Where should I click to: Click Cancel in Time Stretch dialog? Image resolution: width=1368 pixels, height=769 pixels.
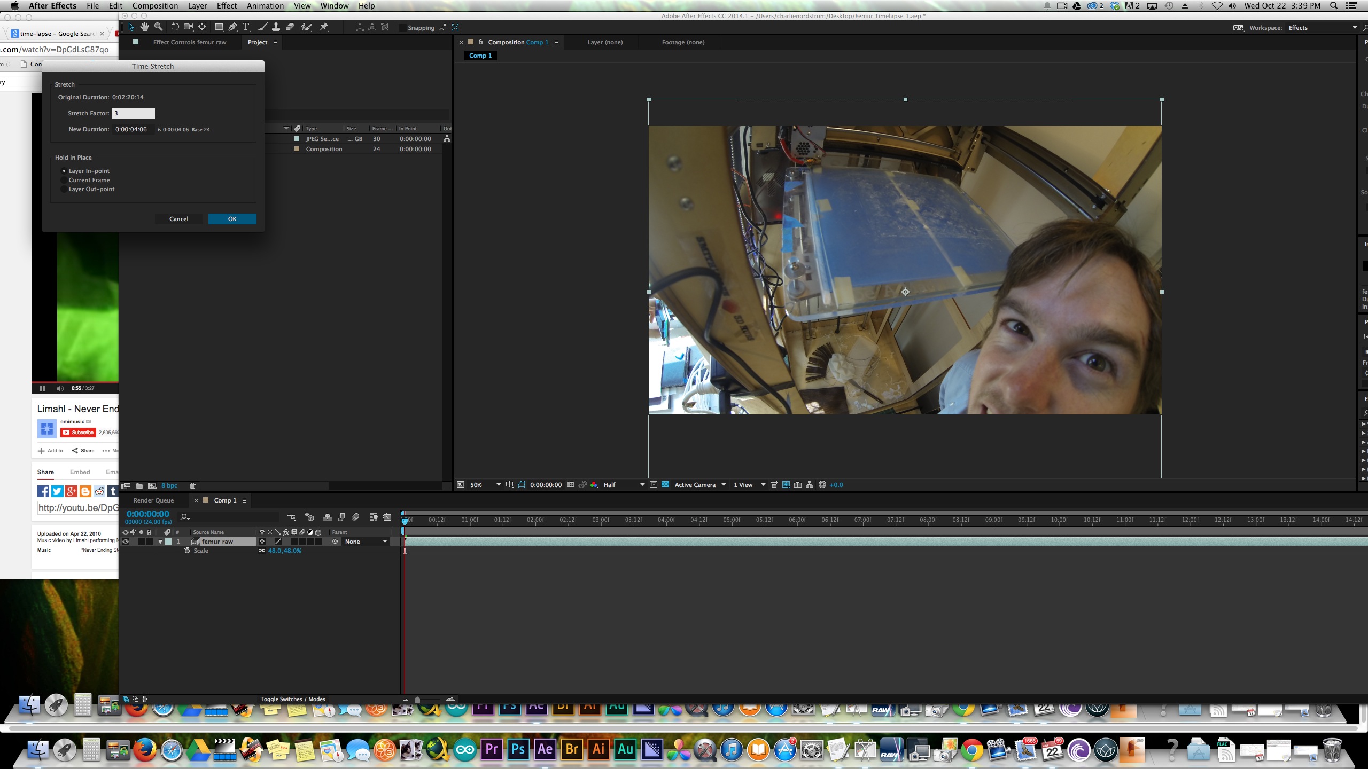[178, 219]
